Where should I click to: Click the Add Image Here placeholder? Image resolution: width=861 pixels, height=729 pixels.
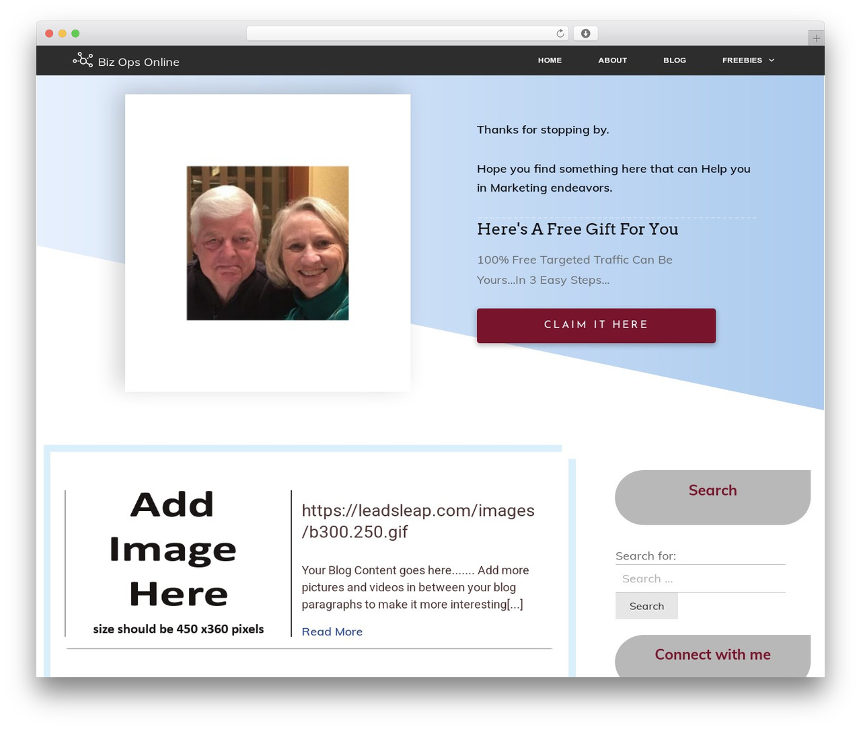coord(178,562)
